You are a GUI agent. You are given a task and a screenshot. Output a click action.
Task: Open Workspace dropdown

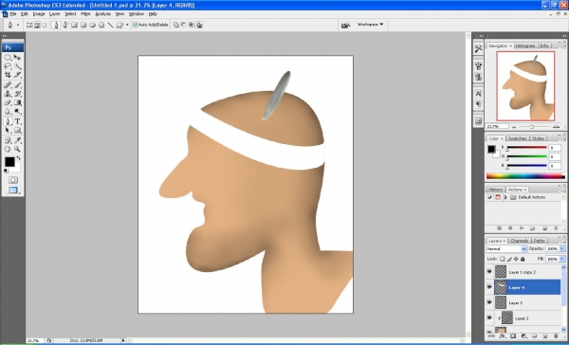pyautogui.click(x=370, y=25)
